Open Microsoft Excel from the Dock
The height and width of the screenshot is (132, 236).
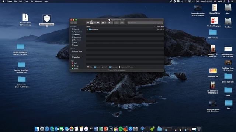tap(101, 129)
